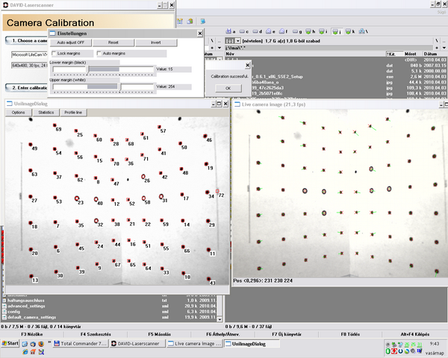Sort files by the Dátum column
The height and width of the screenshot is (358, 448).
coord(429,54)
